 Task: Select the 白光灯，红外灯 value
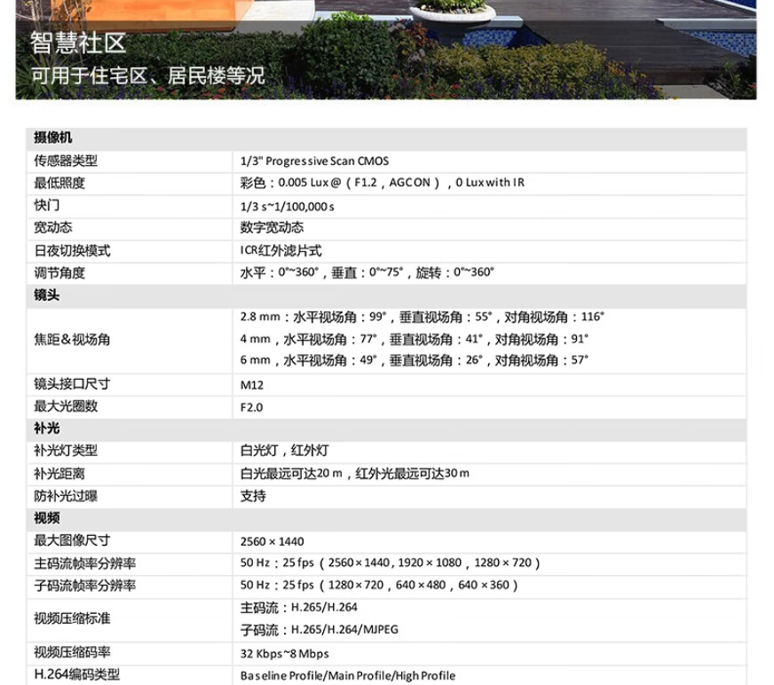tap(284, 451)
